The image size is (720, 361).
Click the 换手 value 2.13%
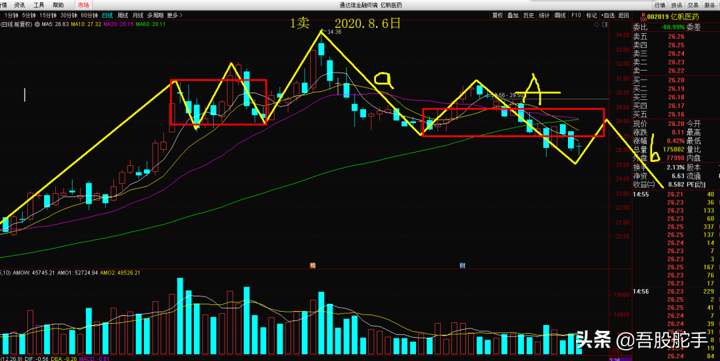tap(676, 167)
